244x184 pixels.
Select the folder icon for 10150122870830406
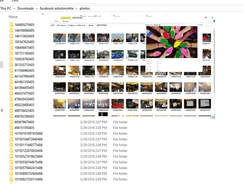(11, 151)
